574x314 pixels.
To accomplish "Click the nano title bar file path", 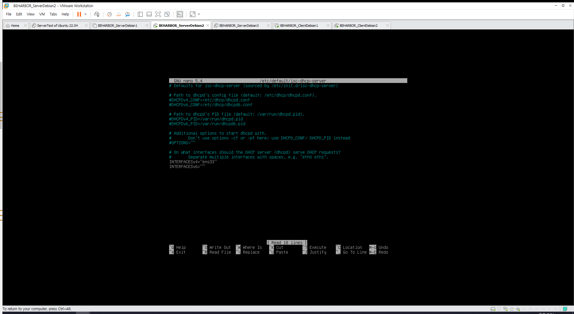I will coord(293,81).
